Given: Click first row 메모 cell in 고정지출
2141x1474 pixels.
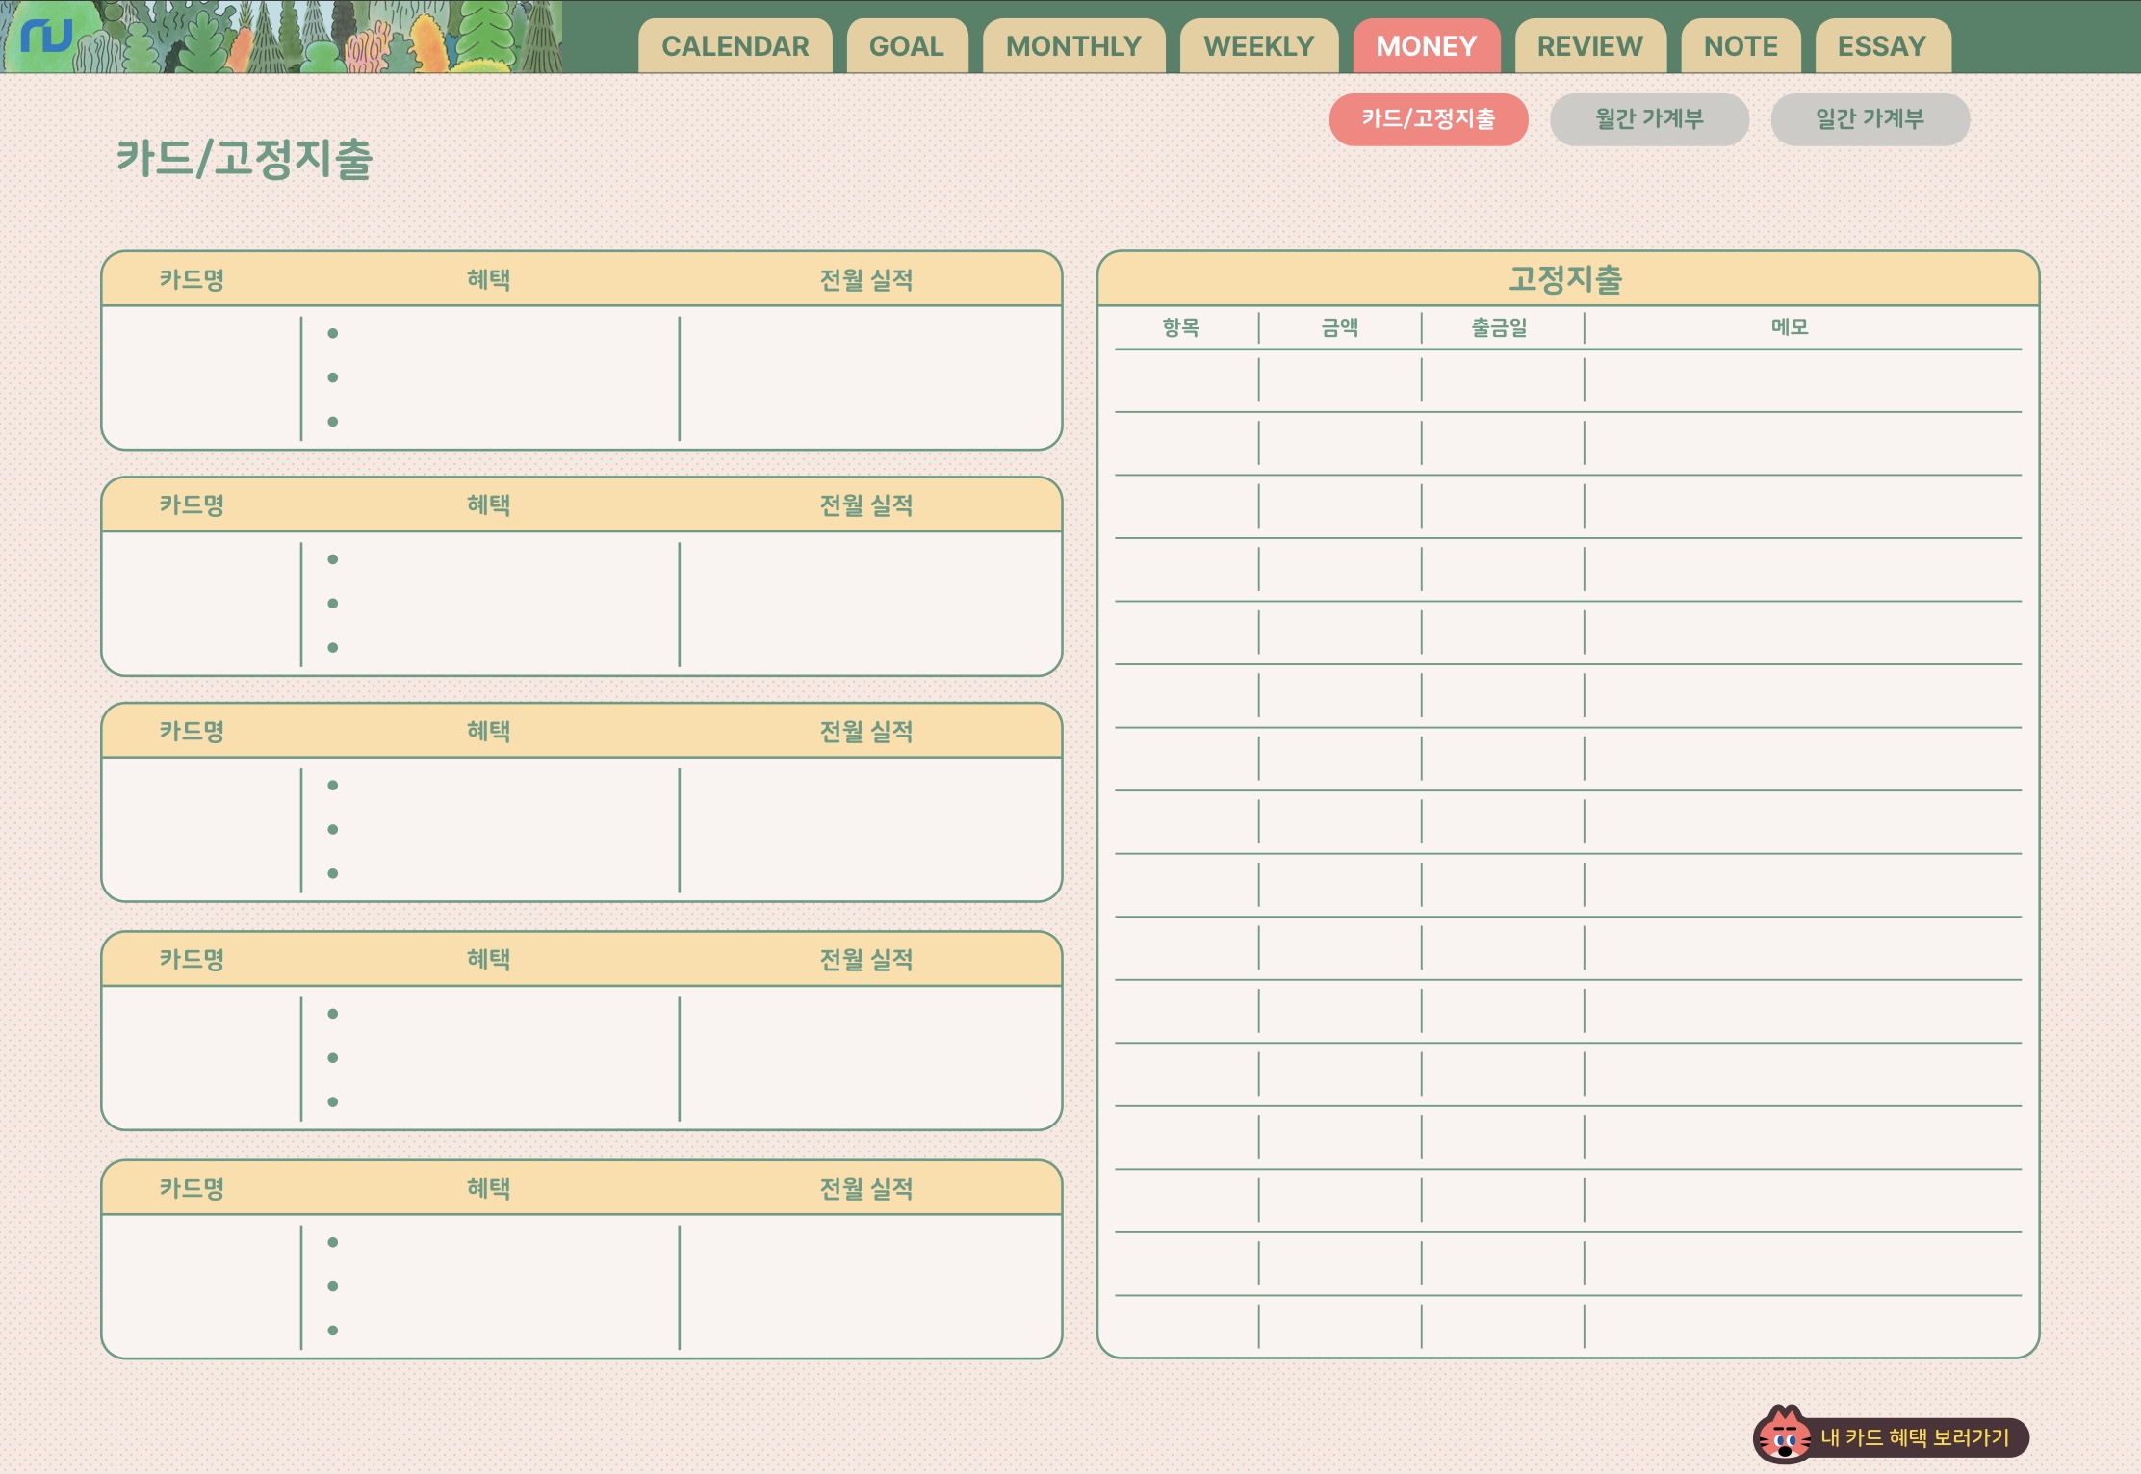Looking at the screenshot, I should [1801, 380].
